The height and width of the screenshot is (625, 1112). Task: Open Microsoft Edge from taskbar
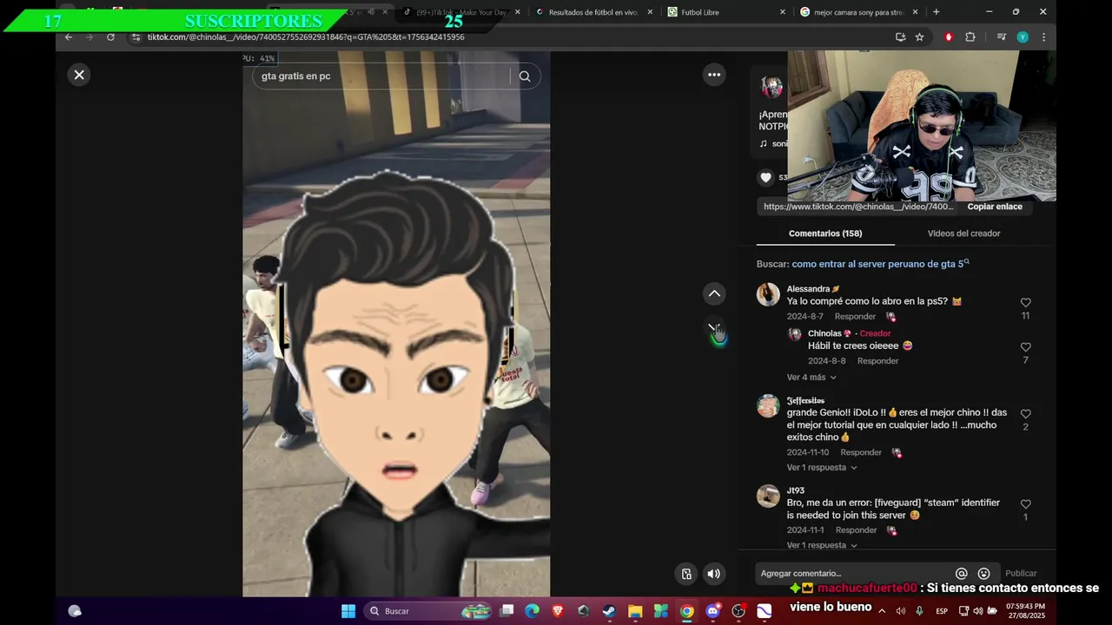[532, 611]
